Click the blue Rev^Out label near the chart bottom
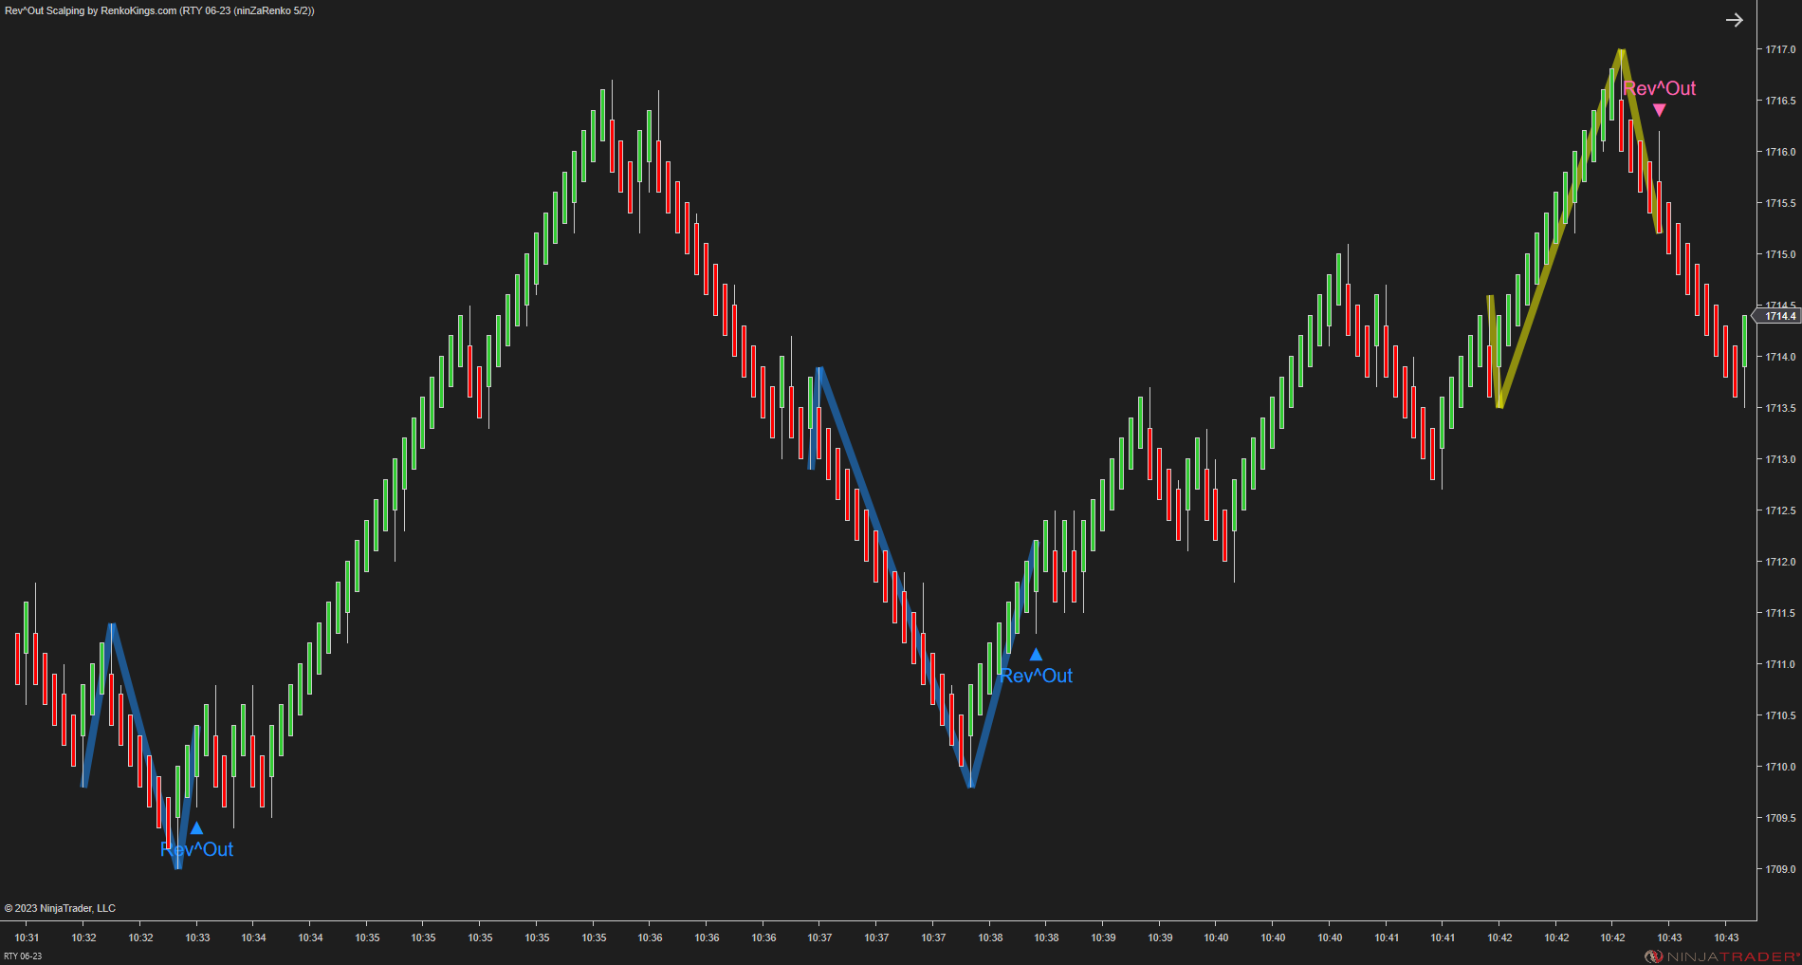This screenshot has width=1802, height=965. point(195,849)
